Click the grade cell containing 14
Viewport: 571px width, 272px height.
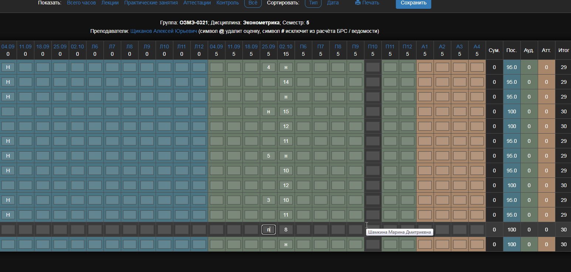click(x=286, y=82)
